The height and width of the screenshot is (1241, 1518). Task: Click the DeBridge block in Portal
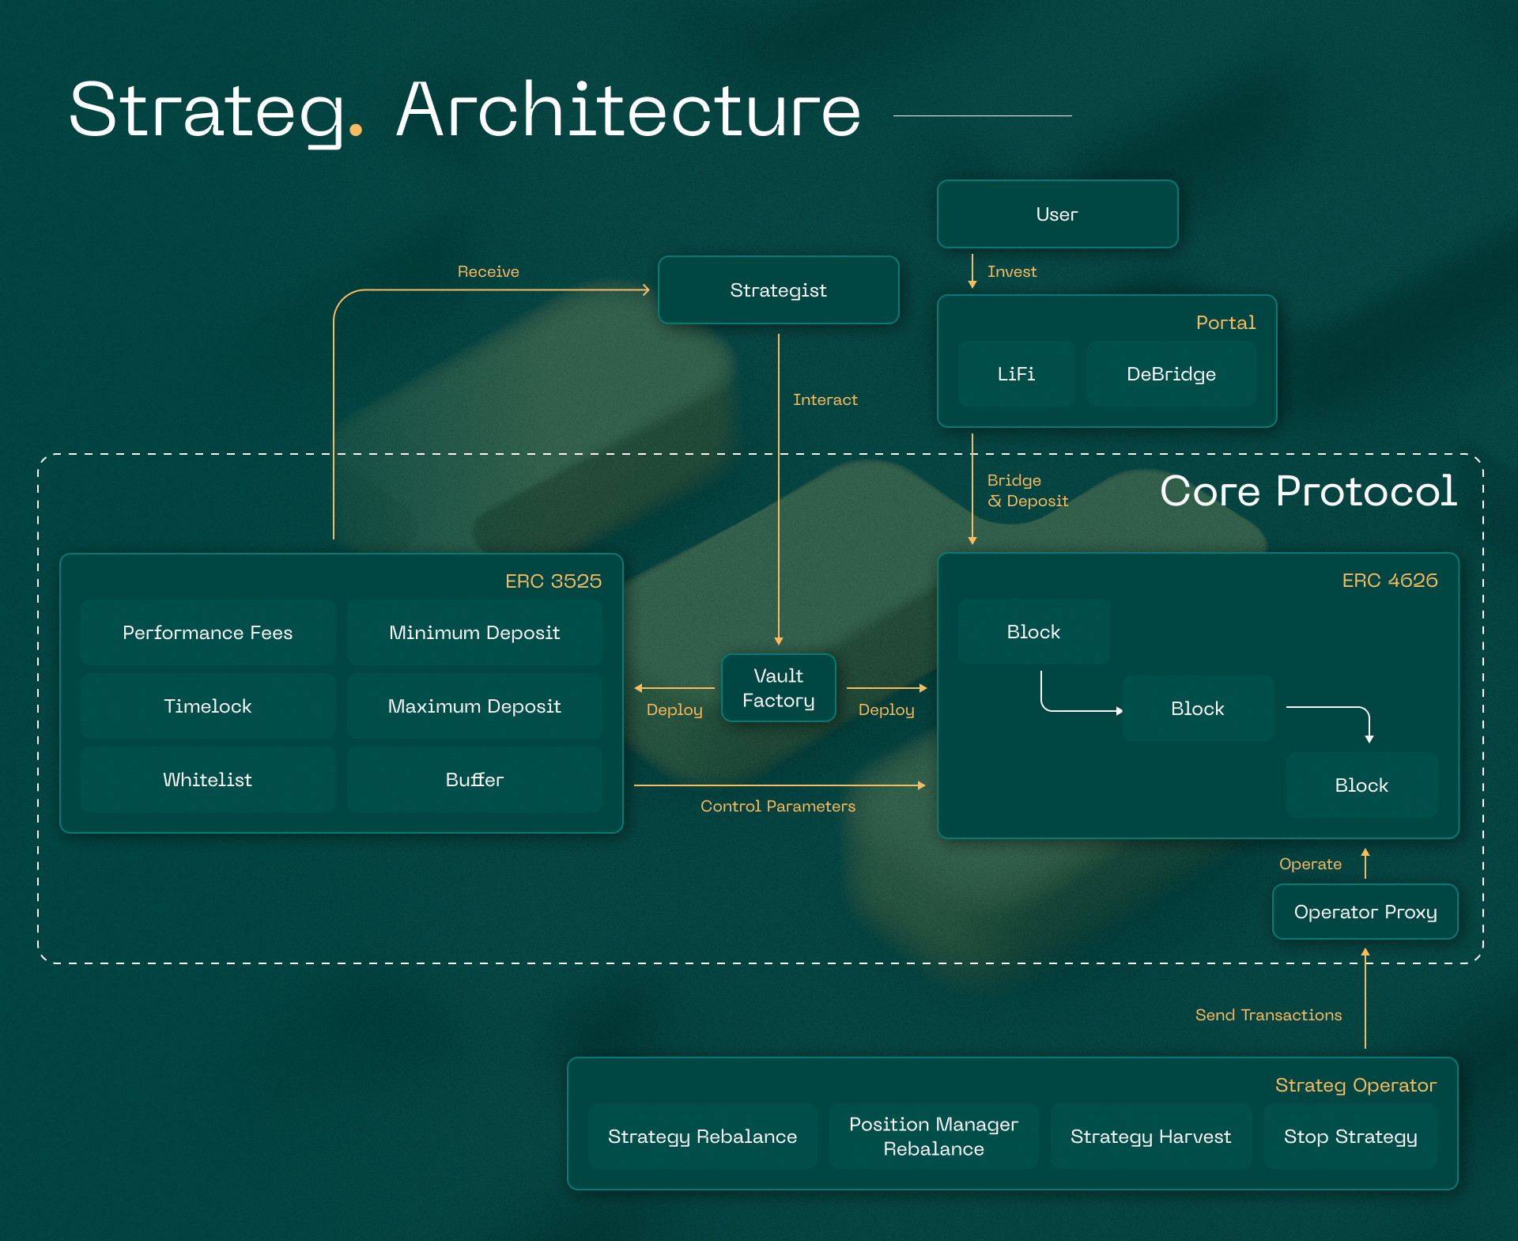(1171, 374)
